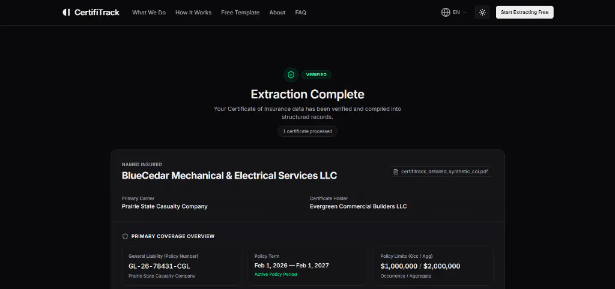
Task: Open the What We Do page
Action: pos(149,13)
